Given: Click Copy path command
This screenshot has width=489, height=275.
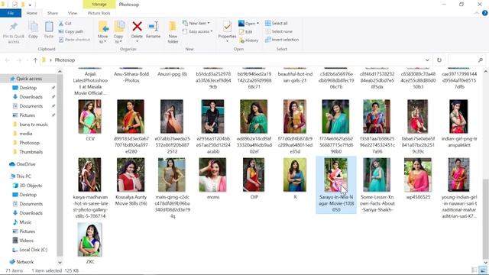Looking at the screenshot, I should pyautogui.click(x=71, y=31).
